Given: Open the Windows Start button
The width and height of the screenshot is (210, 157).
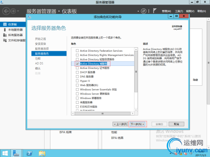Looking at the screenshot, I should point(5,153).
